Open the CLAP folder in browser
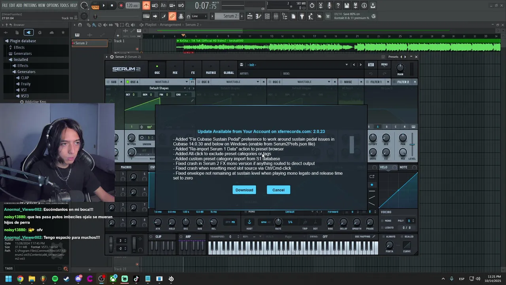This screenshot has height=285, width=506. point(25,78)
